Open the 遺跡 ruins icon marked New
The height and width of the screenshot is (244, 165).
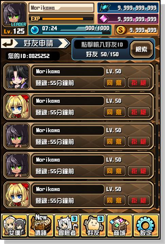[41, 226]
